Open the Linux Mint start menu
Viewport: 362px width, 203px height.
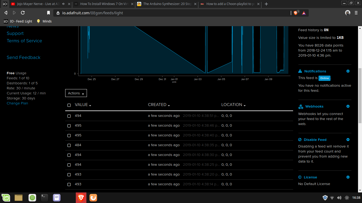pyautogui.click(x=6, y=197)
